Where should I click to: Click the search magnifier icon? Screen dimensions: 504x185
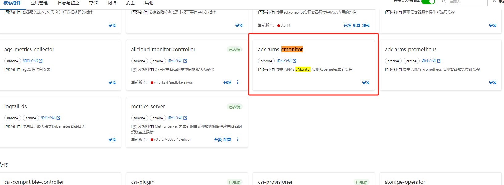[444, 2]
